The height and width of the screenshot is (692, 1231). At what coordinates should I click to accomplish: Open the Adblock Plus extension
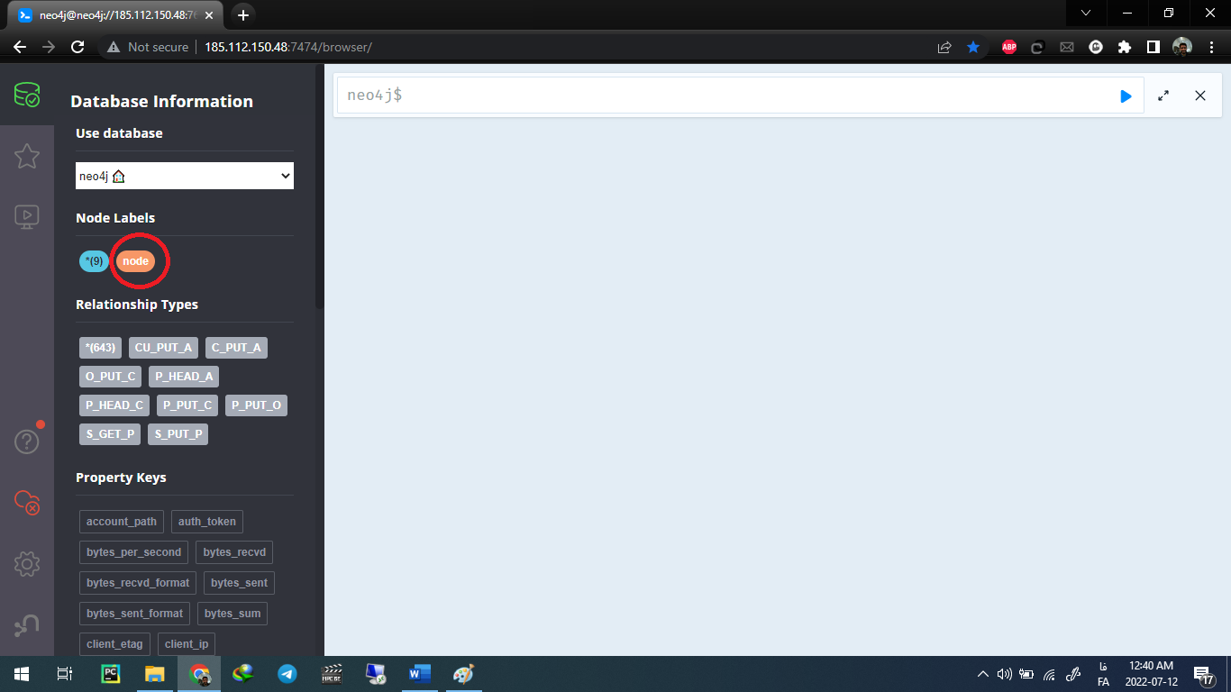1009,47
